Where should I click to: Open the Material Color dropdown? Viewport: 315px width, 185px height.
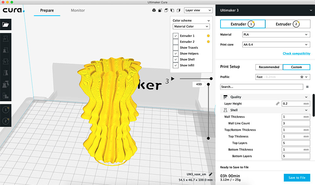(191, 26)
